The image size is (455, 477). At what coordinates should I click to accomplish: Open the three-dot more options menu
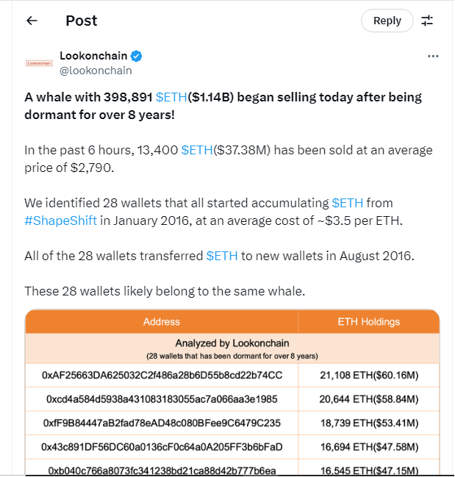pos(433,57)
